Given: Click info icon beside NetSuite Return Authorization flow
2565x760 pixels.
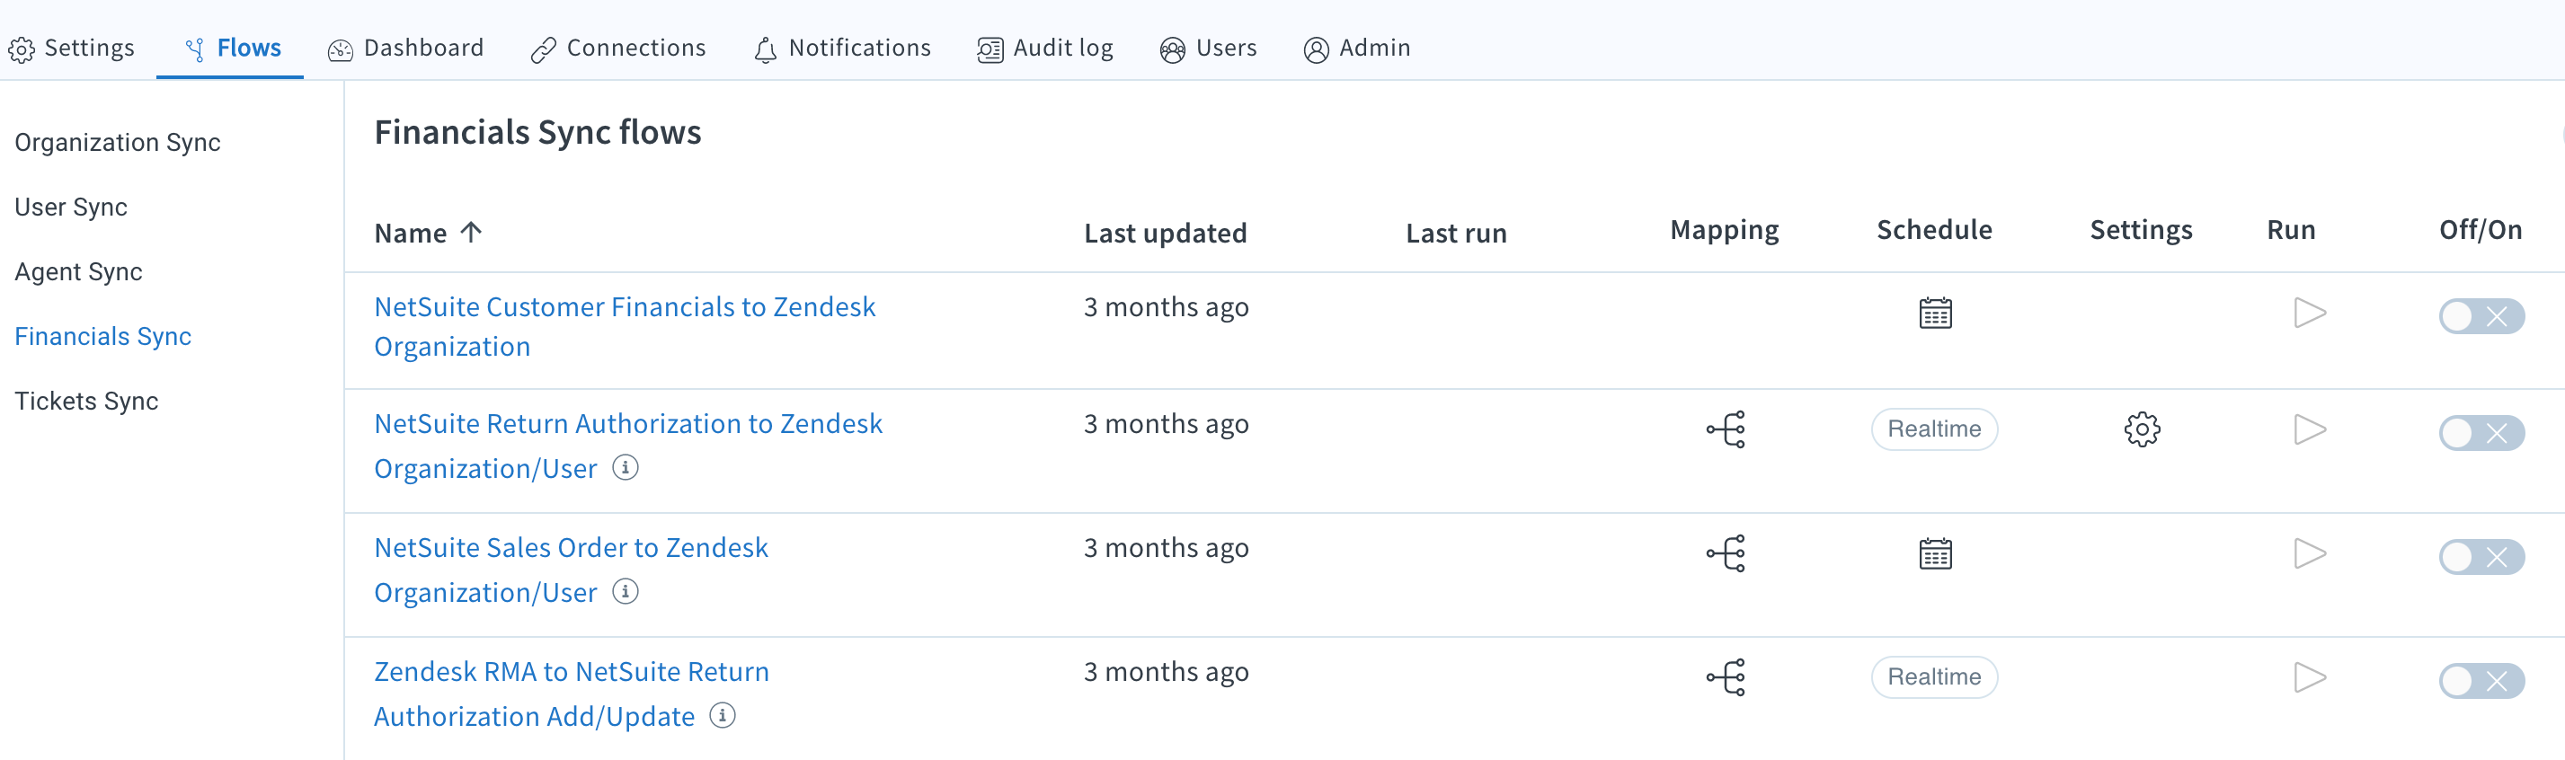Looking at the screenshot, I should 626,467.
